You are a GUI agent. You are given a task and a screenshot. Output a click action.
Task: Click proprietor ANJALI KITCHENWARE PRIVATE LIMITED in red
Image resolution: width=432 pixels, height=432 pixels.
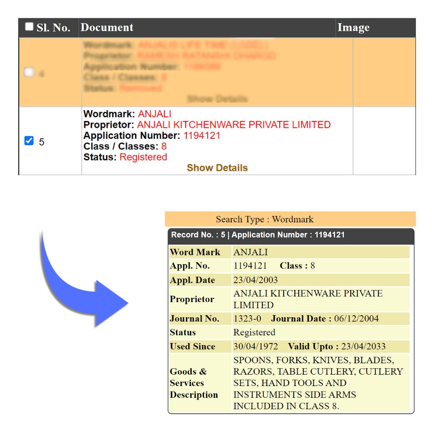point(234,125)
